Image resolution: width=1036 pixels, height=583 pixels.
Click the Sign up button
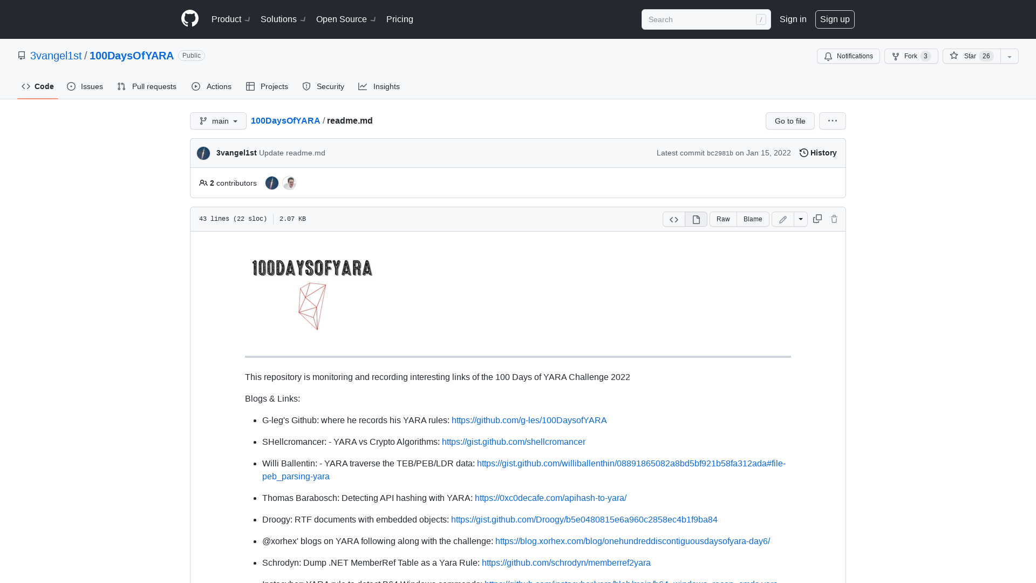pyautogui.click(x=835, y=19)
